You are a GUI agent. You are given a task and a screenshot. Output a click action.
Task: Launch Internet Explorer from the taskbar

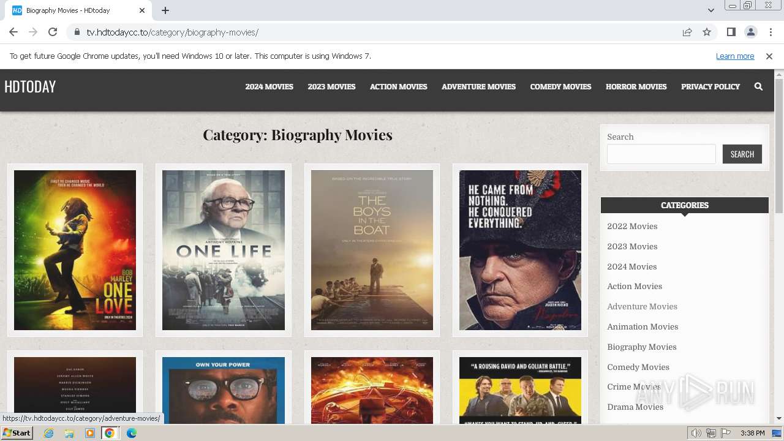[49, 433]
